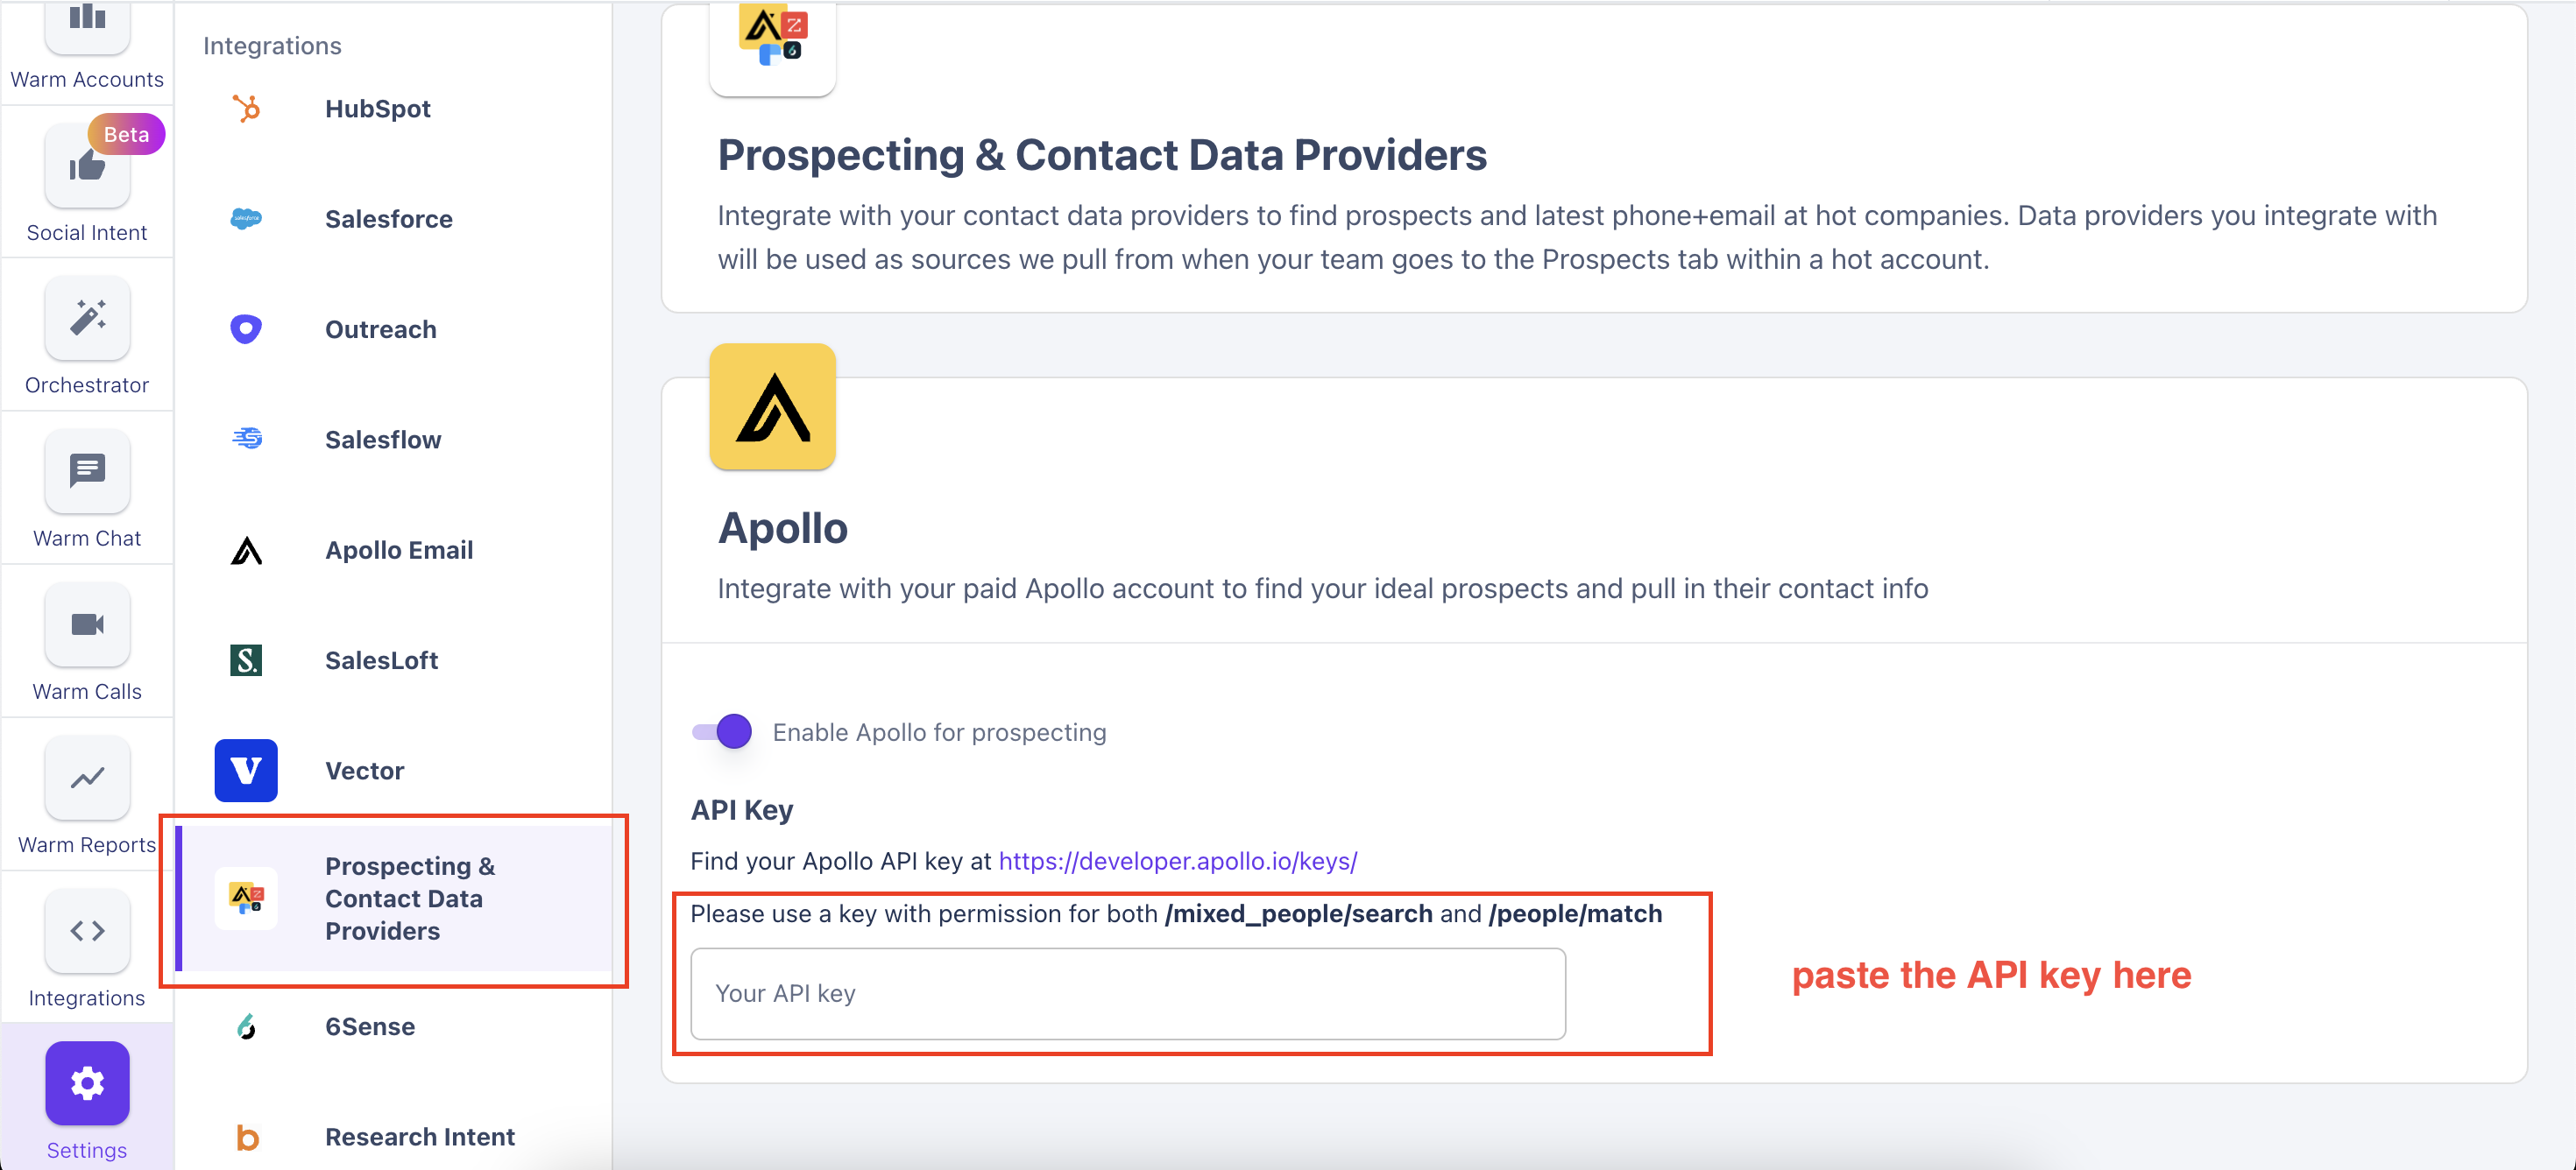The image size is (2576, 1170).
Task: Open the Warm Accounts sidebar icon
Action: tap(87, 24)
